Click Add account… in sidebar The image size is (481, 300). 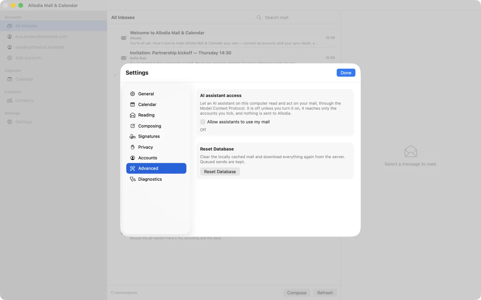tap(54, 58)
